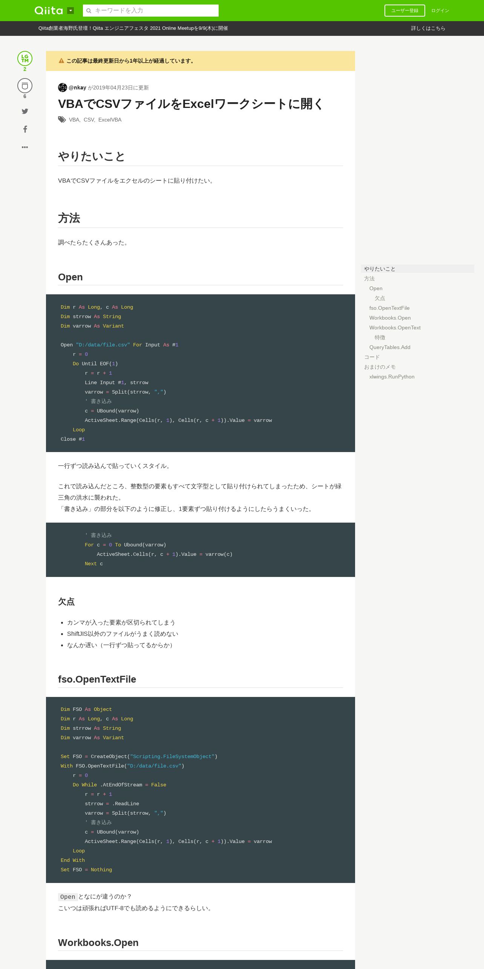Click the inline code Open below FSO block
484x969 pixels.
(68, 897)
